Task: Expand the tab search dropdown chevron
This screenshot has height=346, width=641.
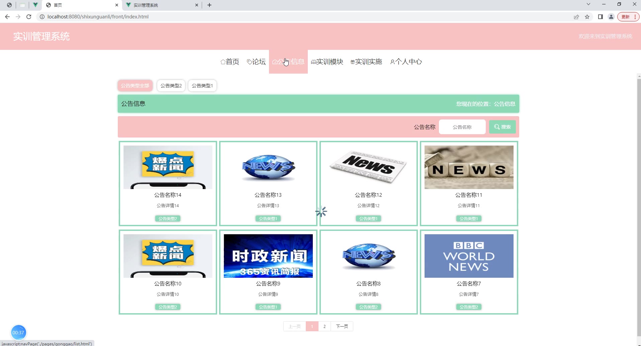Action: pyautogui.click(x=588, y=4)
